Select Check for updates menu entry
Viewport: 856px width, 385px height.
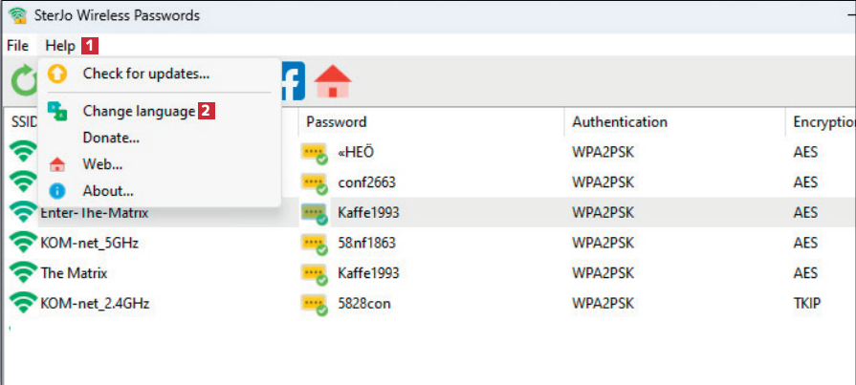(x=145, y=74)
